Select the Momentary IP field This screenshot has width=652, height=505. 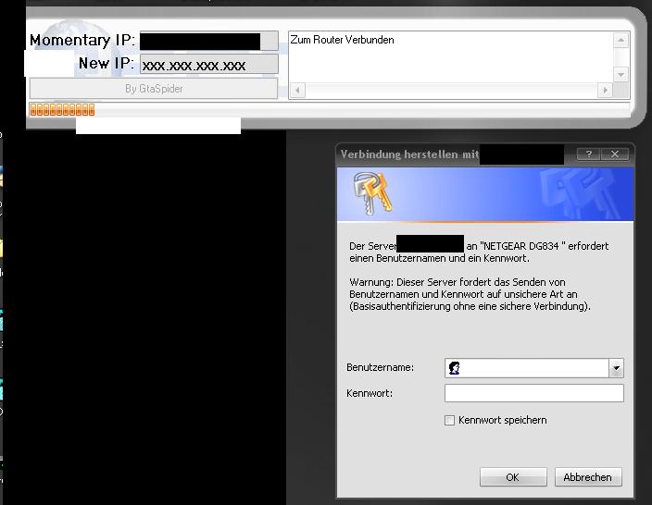click(x=208, y=41)
